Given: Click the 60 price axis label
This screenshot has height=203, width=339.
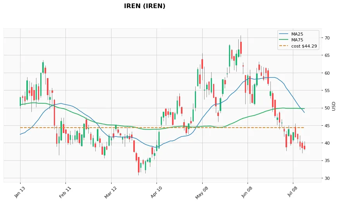Looking at the screenshot, I should (x=327, y=73).
